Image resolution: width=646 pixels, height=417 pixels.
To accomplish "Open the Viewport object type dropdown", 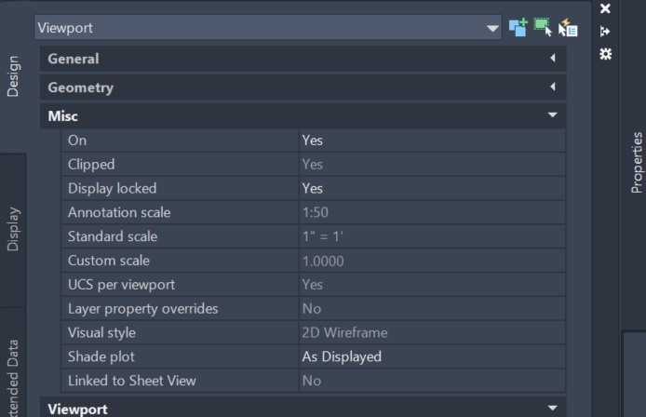I will pyautogui.click(x=268, y=28).
